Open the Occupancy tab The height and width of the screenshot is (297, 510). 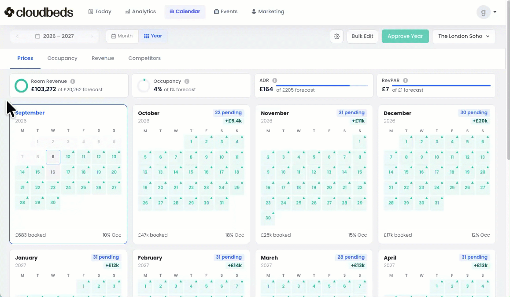pyautogui.click(x=63, y=58)
